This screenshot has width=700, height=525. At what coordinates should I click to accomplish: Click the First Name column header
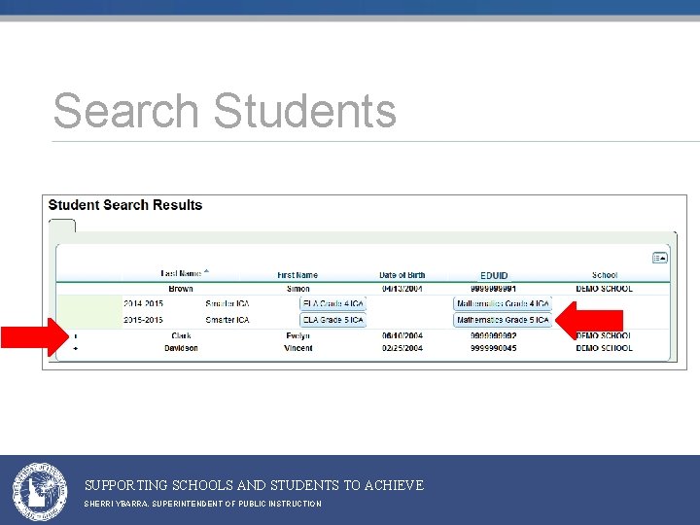pyautogui.click(x=297, y=275)
